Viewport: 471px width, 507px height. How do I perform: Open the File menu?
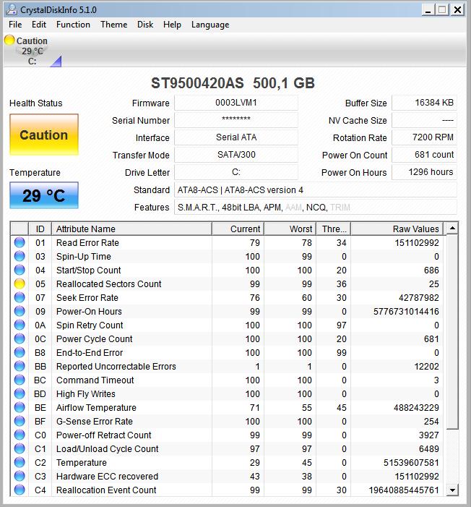(15, 25)
